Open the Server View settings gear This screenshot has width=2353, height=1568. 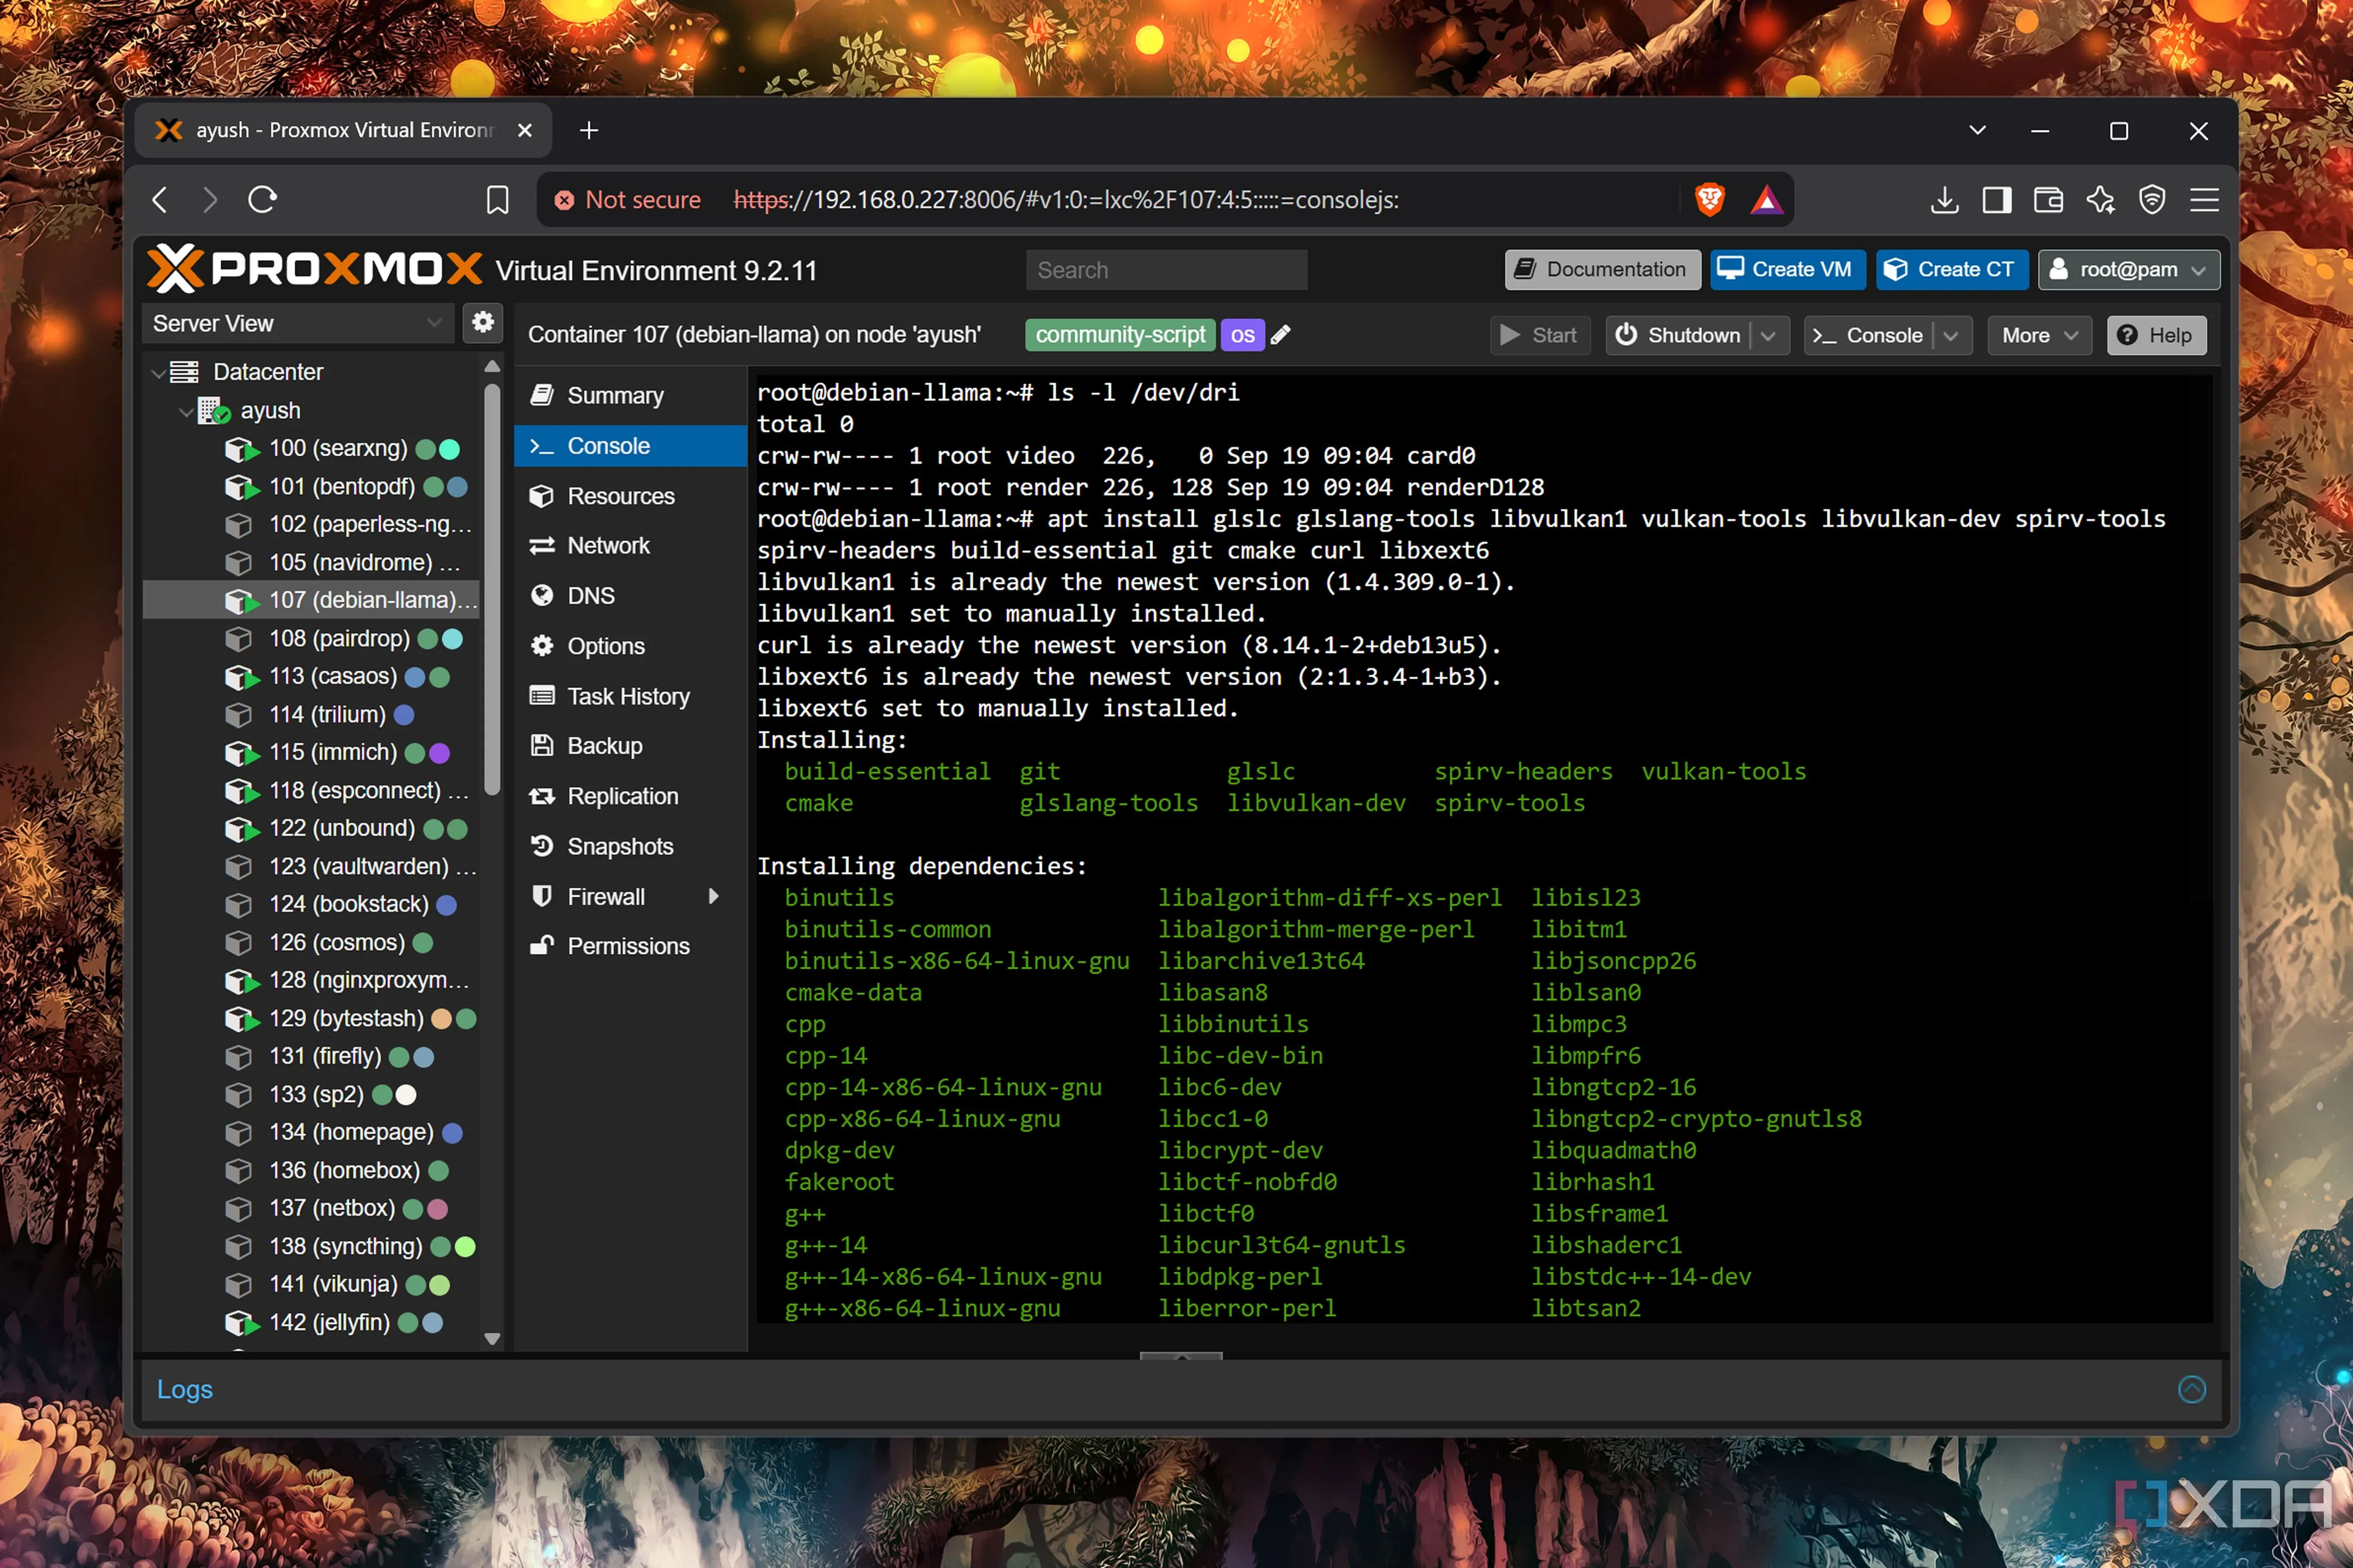click(x=483, y=322)
